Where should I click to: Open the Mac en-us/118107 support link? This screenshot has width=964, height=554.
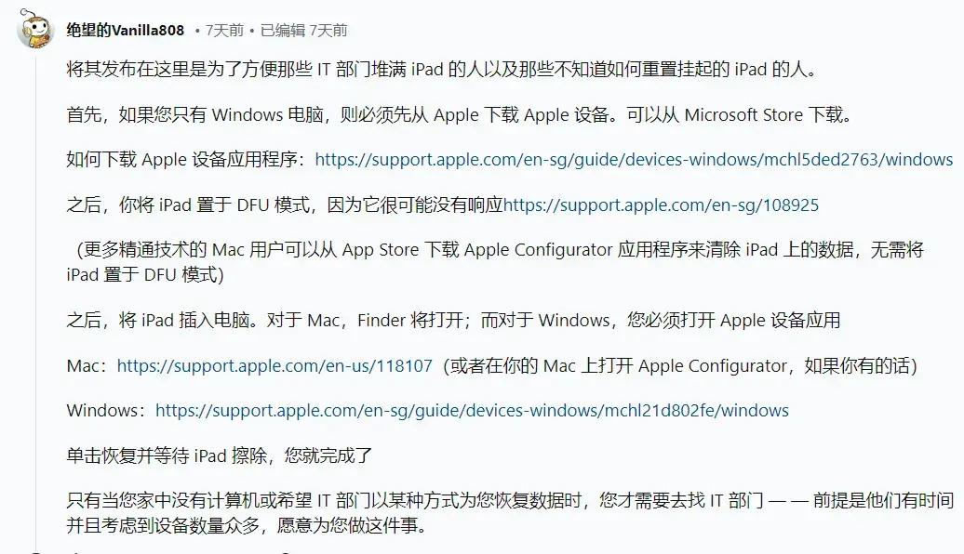tap(274, 366)
